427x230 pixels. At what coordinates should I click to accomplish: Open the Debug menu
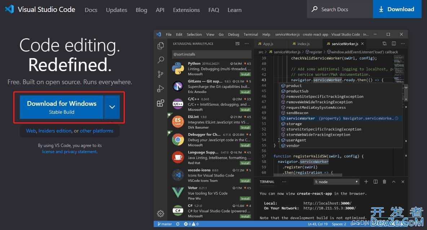pyautogui.click(x=233, y=34)
